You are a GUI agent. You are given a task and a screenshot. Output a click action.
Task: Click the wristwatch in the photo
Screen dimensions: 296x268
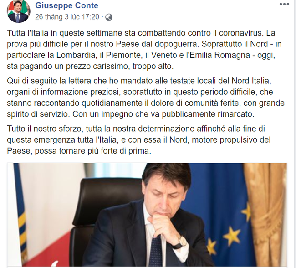[x=181, y=242]
